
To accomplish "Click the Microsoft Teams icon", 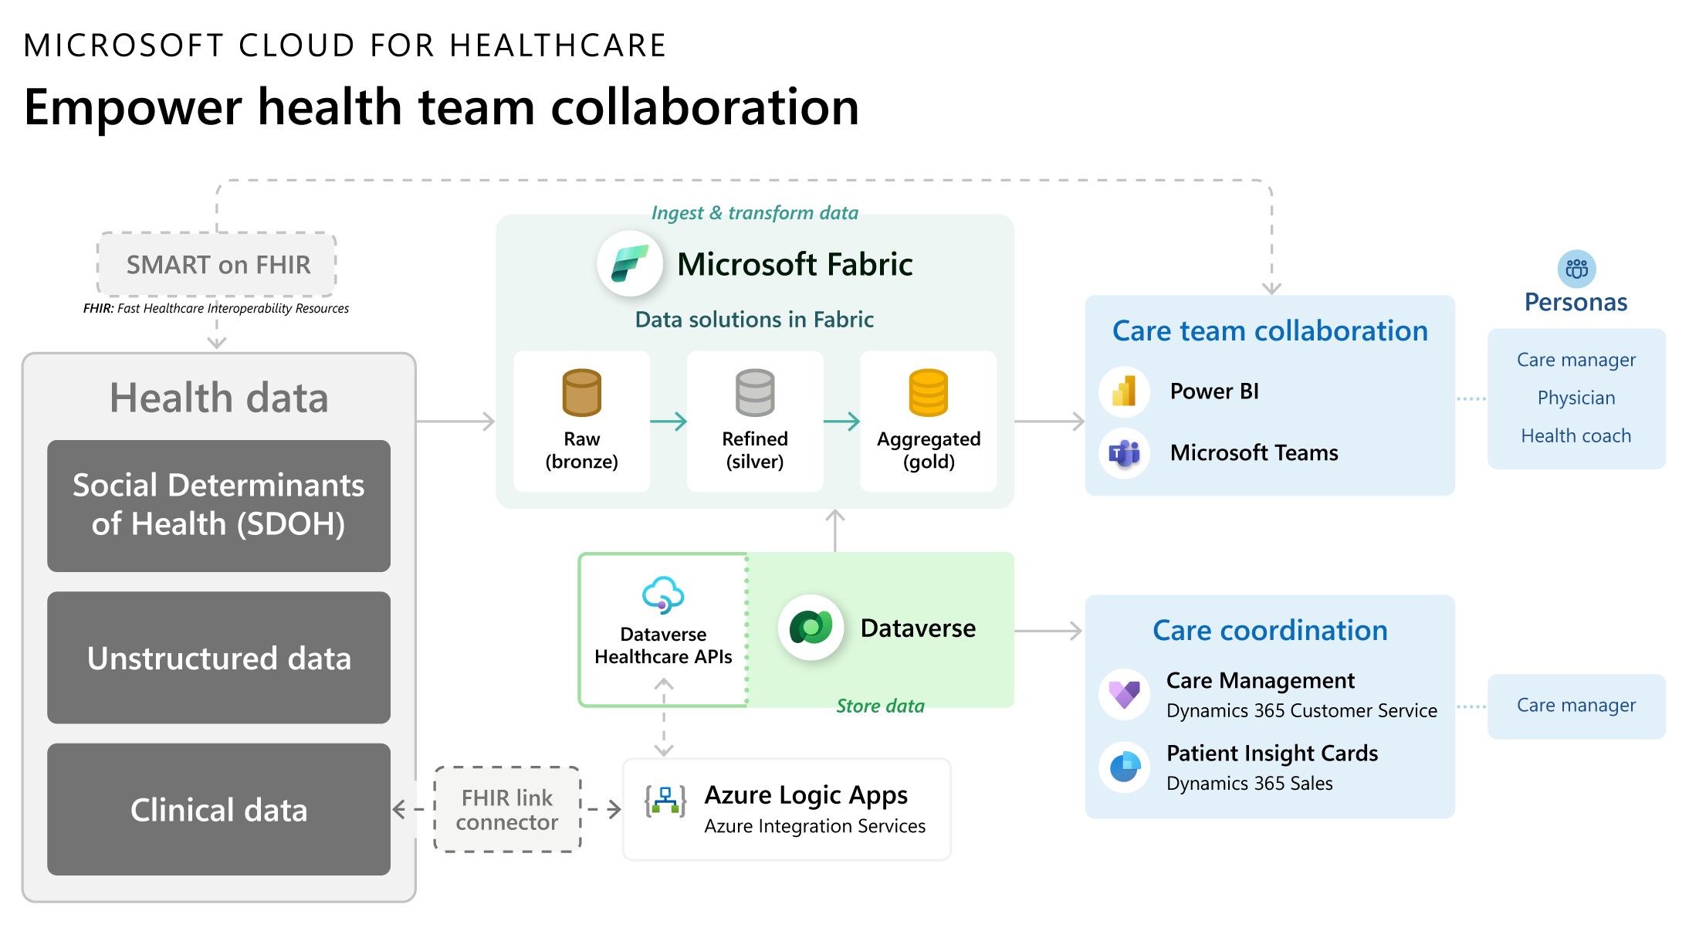I will point(1125,453).
